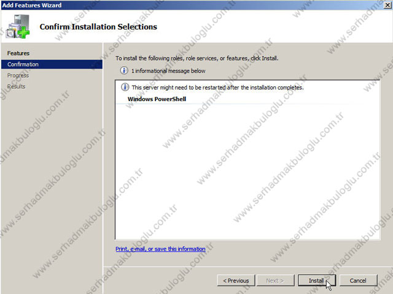Select the Results step in sidebar
This screenshot has height=294, width=393.
17,86
